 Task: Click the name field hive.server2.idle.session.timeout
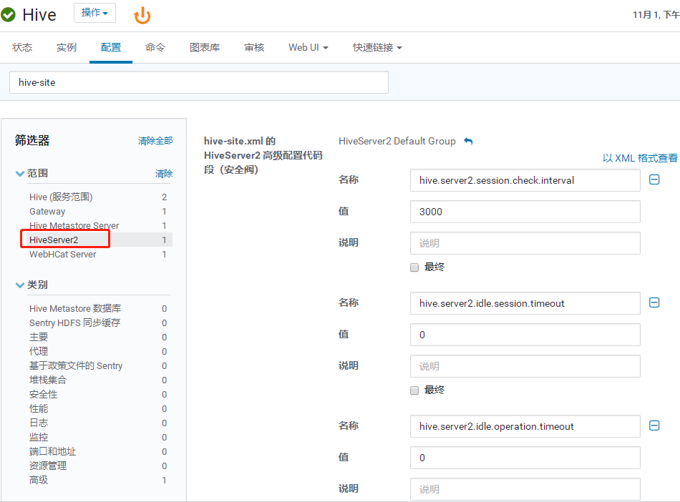[525, 303]
